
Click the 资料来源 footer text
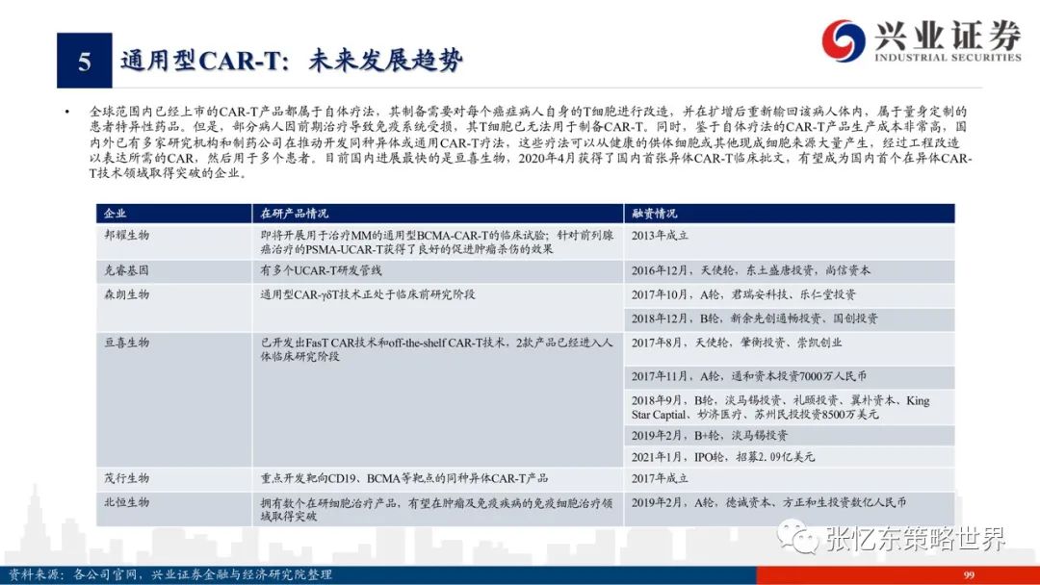[x=169, y=574]
